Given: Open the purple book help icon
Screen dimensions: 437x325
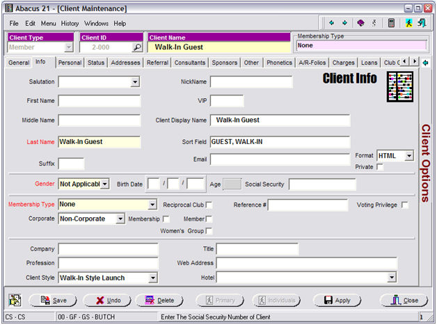Looking at the screenshot, I should [x=361, y=23].
